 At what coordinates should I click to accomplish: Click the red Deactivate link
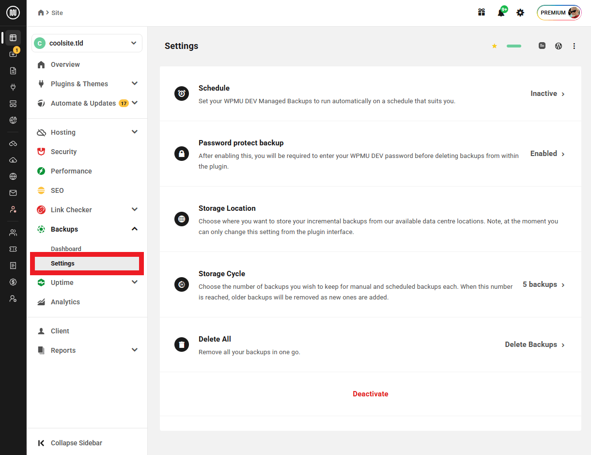click(x=371, y=394)
